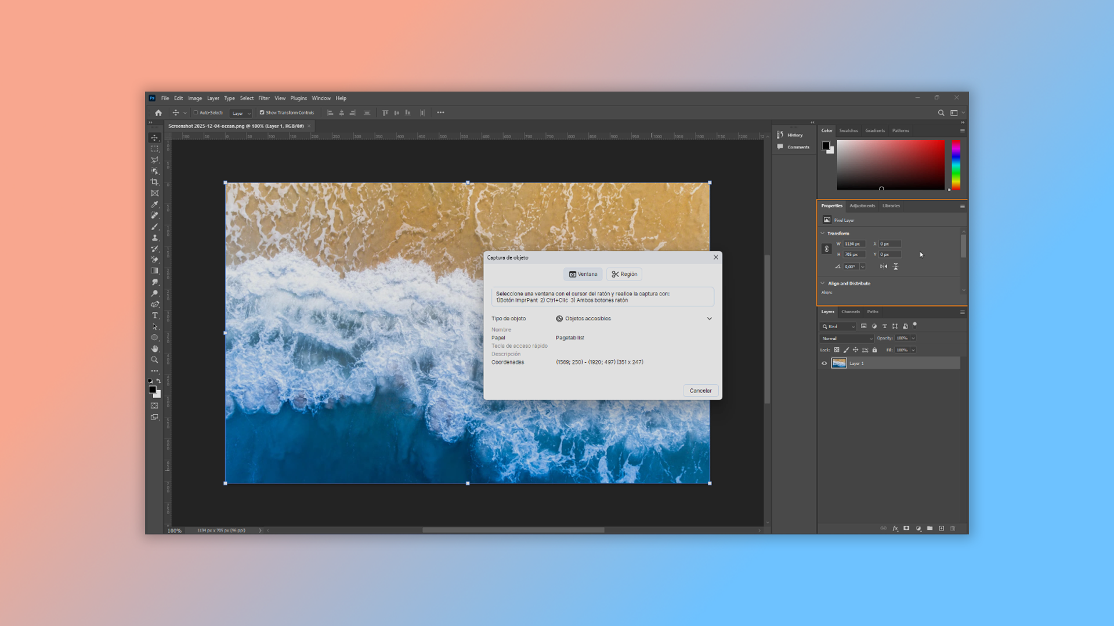Click the vertical hue spectrum strip
Viewport: 1114px width, 626px height.
[956, 165]
